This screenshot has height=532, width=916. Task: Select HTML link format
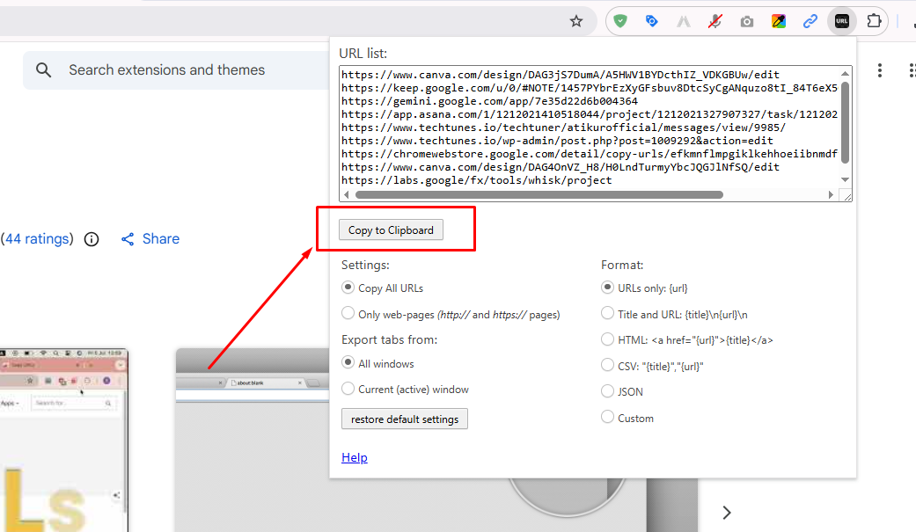(607, 339)
